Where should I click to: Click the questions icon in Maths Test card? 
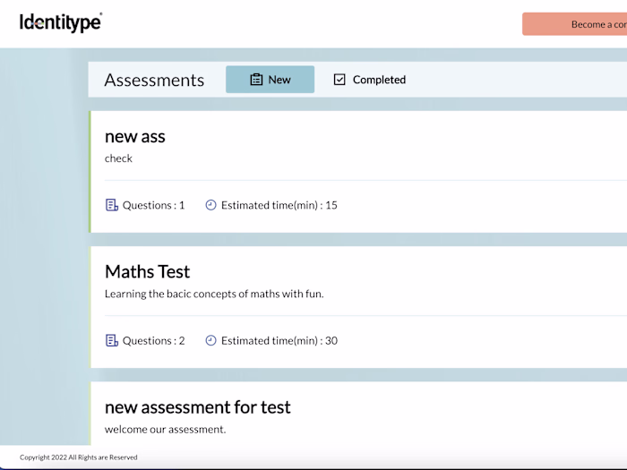[112, 340]
